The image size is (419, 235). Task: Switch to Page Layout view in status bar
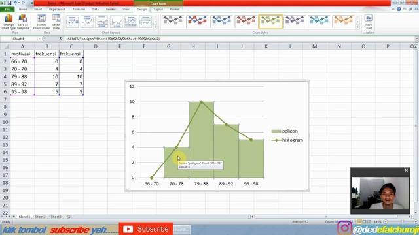364,222
